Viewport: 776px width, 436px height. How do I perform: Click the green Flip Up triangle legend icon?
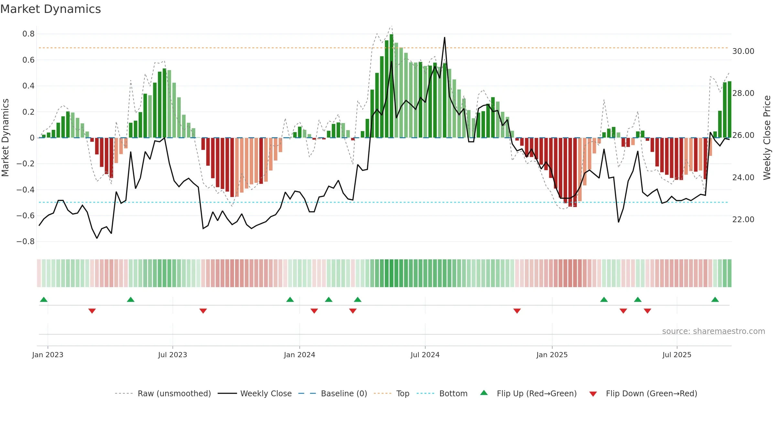tap(484, 393)
